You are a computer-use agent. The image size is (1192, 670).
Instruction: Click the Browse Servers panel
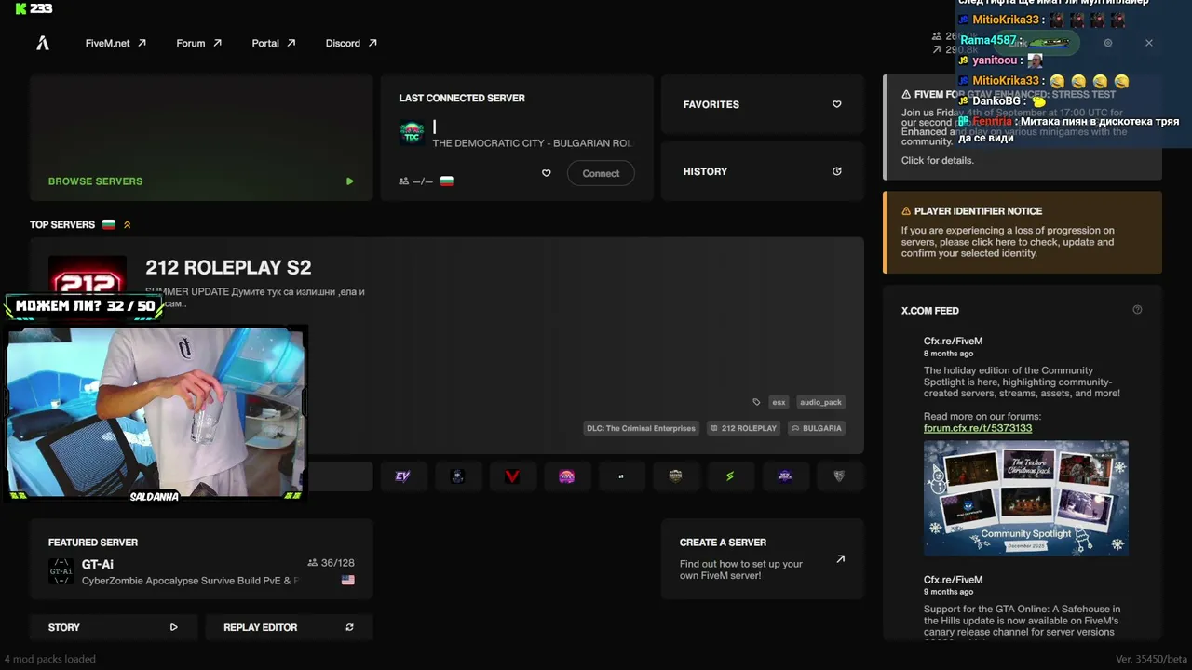coord(201,138)
